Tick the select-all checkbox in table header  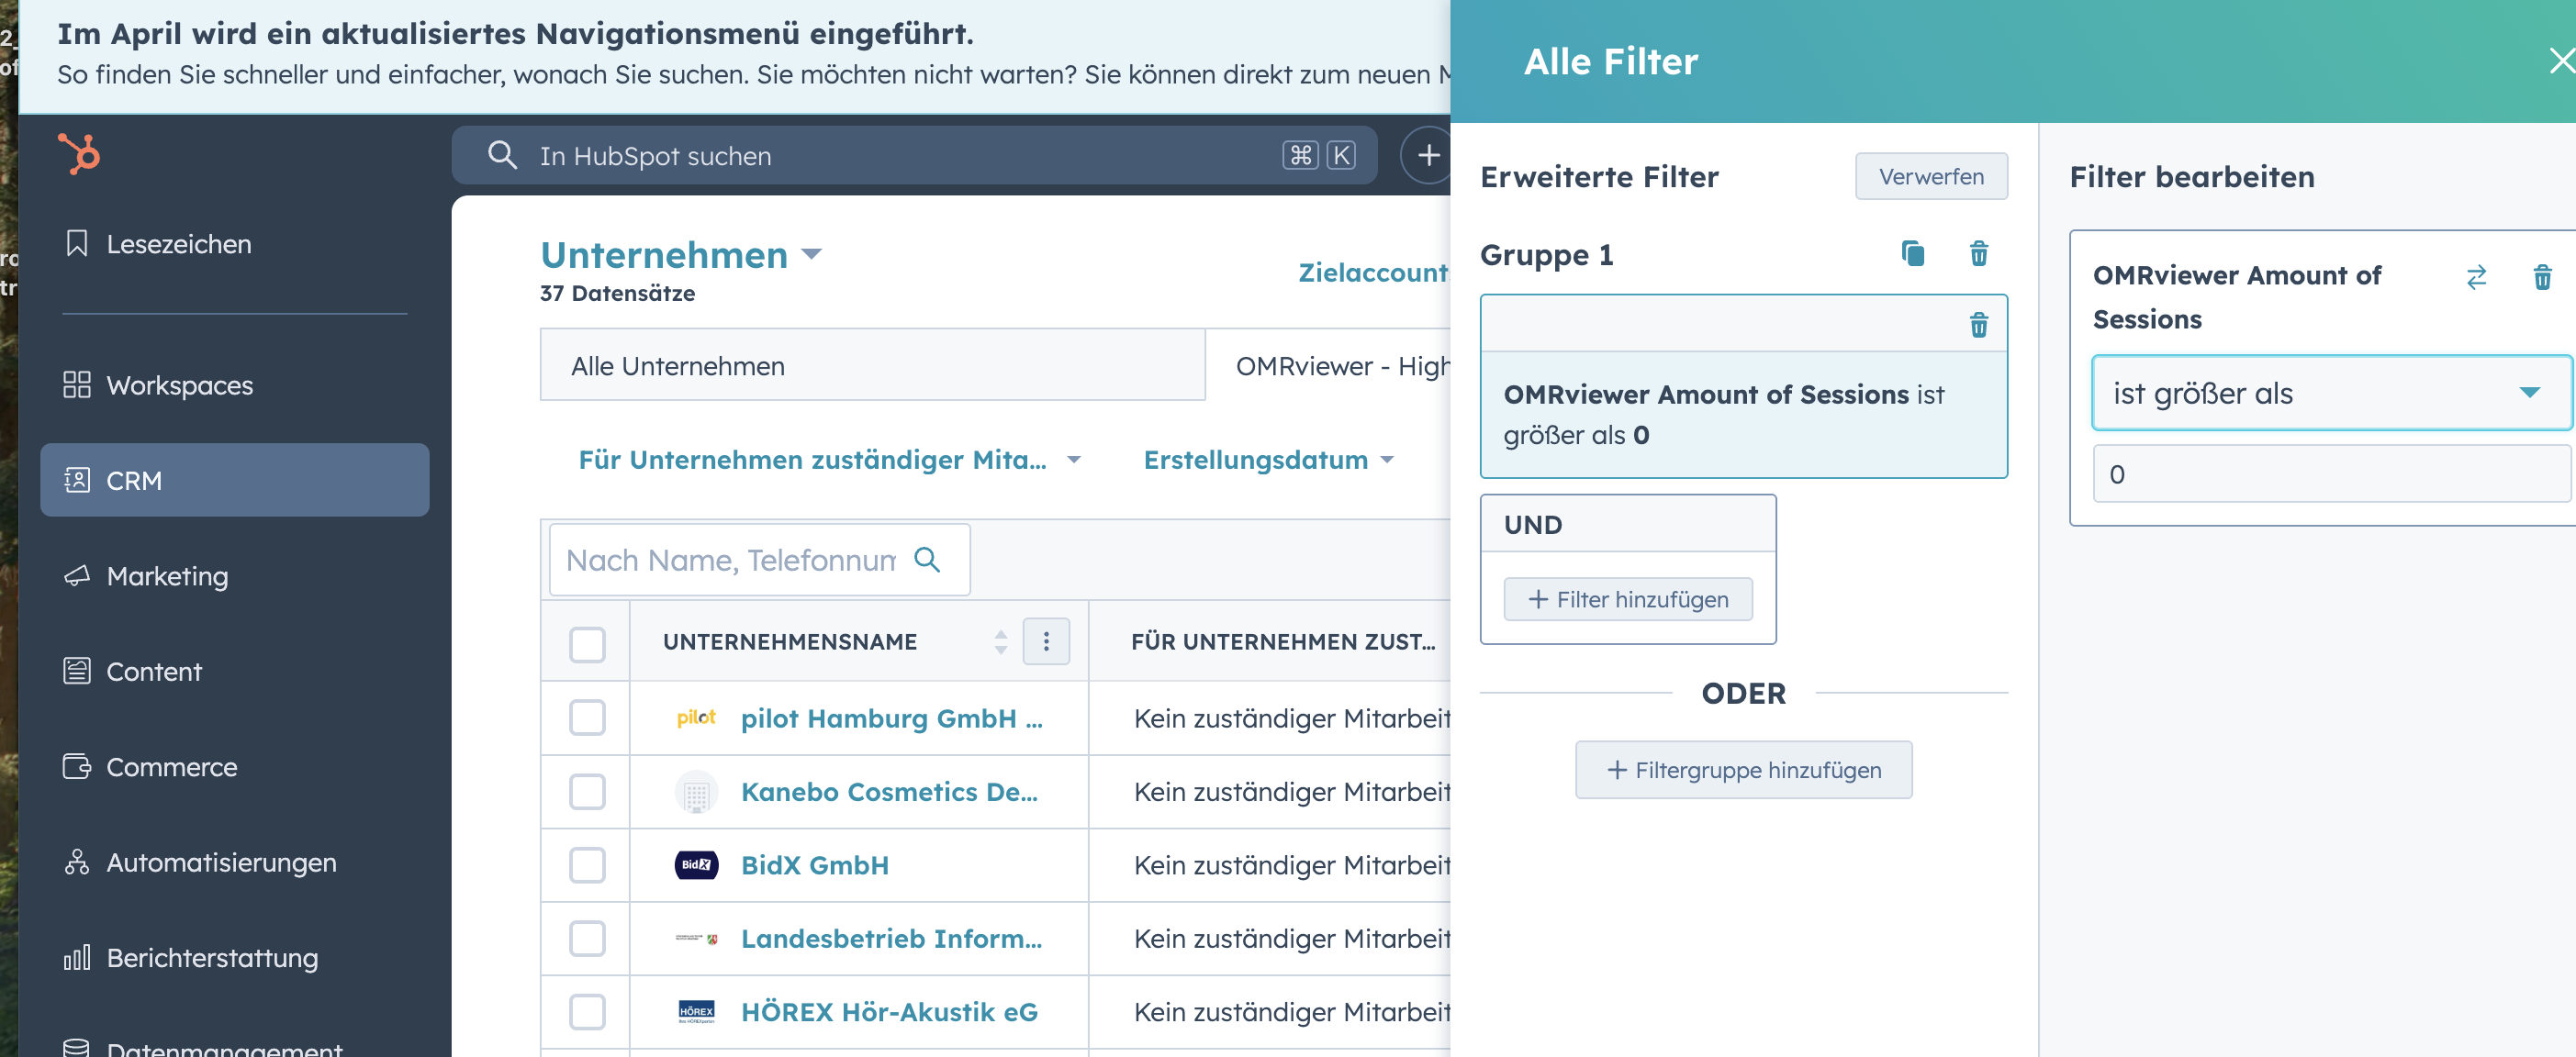click(x=587, y=643)
